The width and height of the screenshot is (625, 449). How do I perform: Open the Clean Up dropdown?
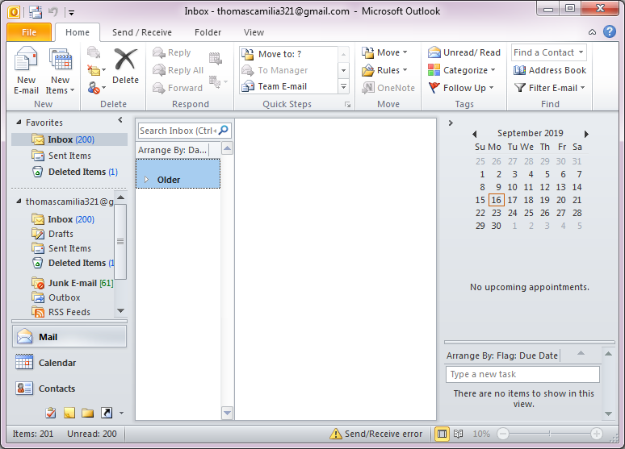point(96,70)
